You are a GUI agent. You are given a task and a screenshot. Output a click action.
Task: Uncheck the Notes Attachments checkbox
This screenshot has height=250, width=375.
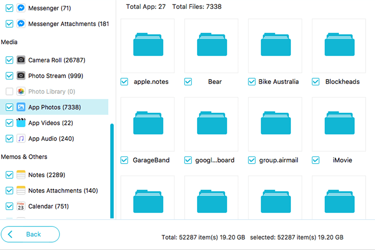9,191
